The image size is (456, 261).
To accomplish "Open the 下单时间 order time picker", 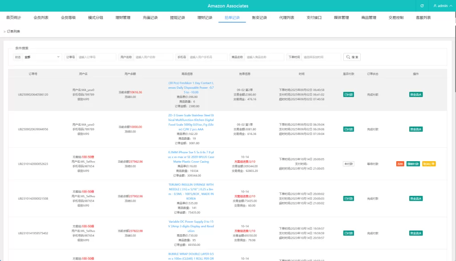I will point(321,57).
